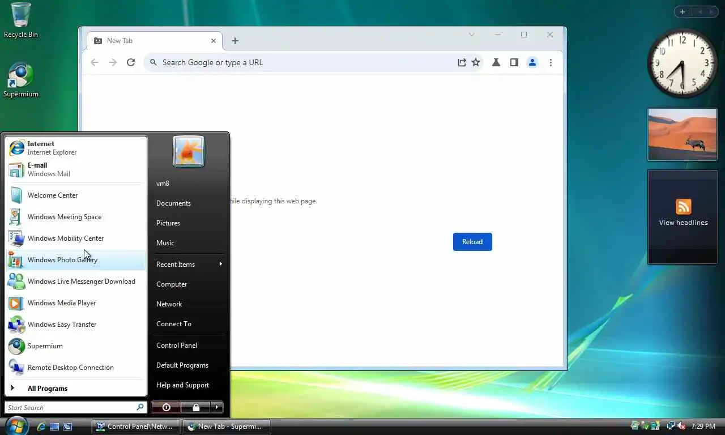Viewport: 725px width, 435px height.
Task: Click the network tray icon
Action: tap(671, 427)
